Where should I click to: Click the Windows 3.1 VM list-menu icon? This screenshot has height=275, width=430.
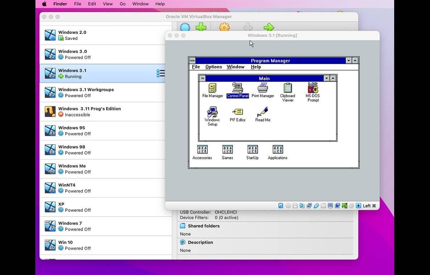161,73
